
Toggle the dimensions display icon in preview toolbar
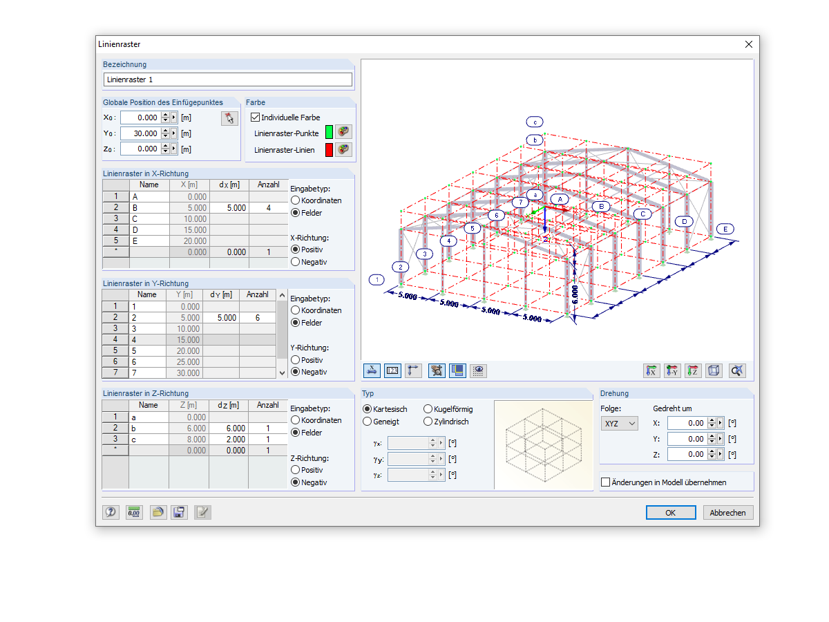(x=372, y=370)
